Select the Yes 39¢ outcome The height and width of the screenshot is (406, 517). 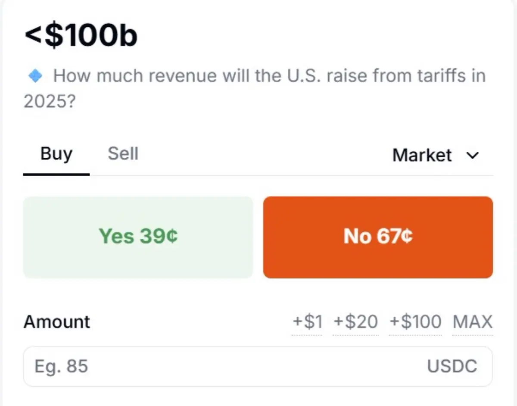(138, 237)
